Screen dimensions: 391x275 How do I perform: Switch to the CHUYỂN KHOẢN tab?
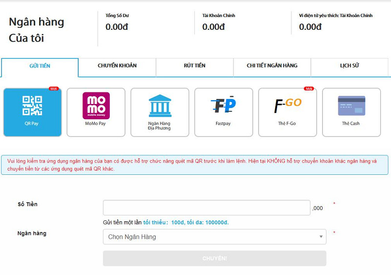(117, 66)
